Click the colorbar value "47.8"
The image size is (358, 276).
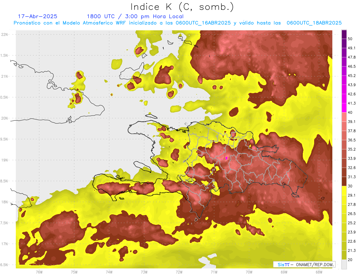point(351,57)
